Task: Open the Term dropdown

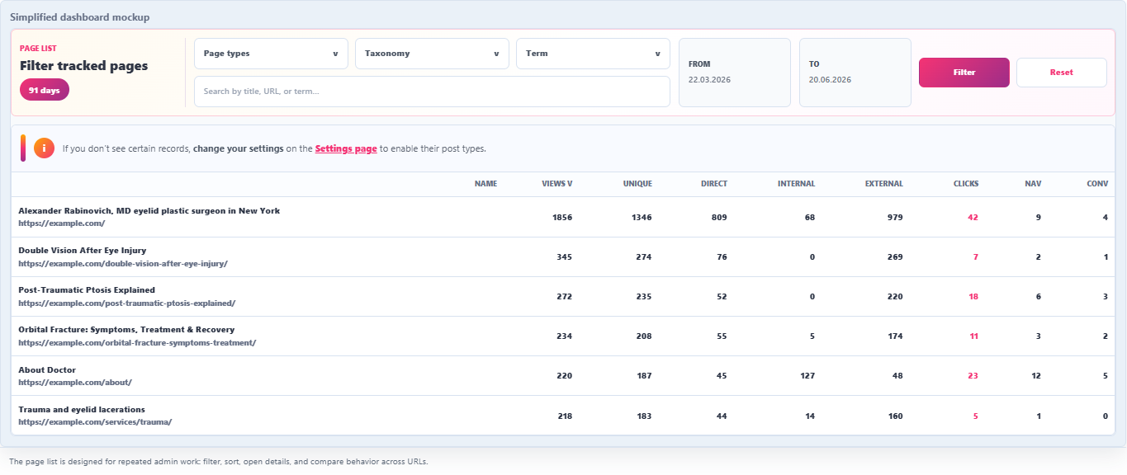Action: (x=593, y=54)
